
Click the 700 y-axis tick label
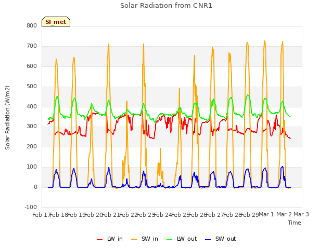[32, 46]
